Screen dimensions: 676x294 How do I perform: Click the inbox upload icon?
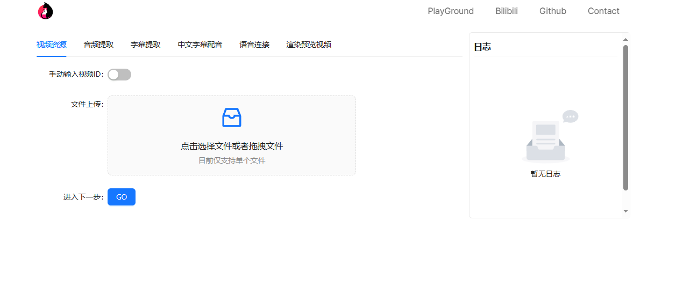click(232, 117)
